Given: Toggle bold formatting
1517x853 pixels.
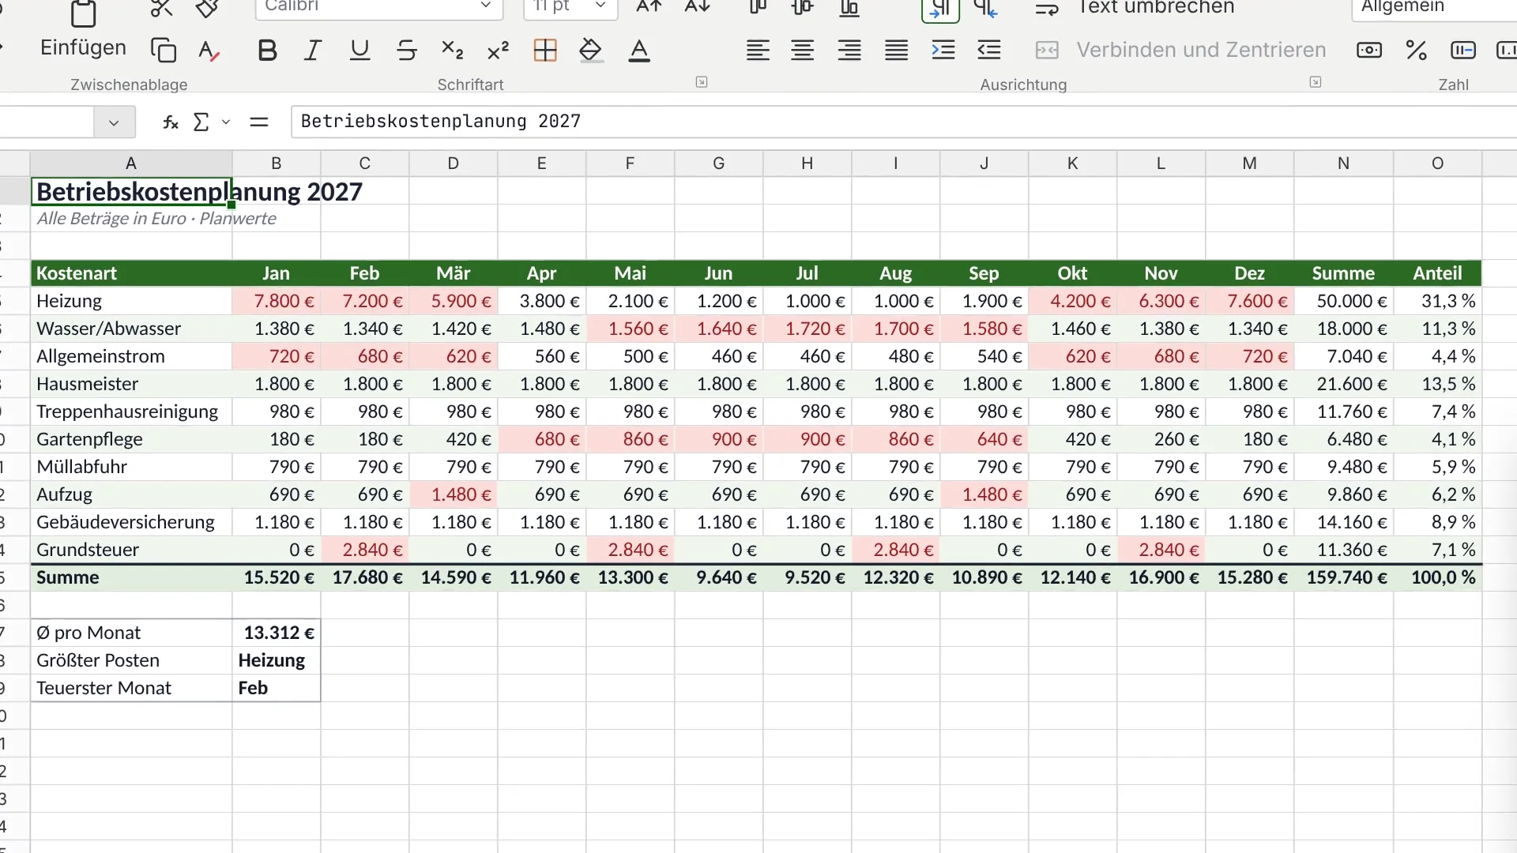Looking at the screenshot, I should pos(267,51).
